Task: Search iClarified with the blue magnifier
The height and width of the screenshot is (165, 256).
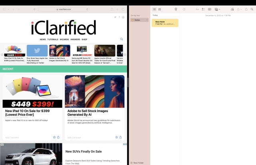Action: (x=122, y=39)
